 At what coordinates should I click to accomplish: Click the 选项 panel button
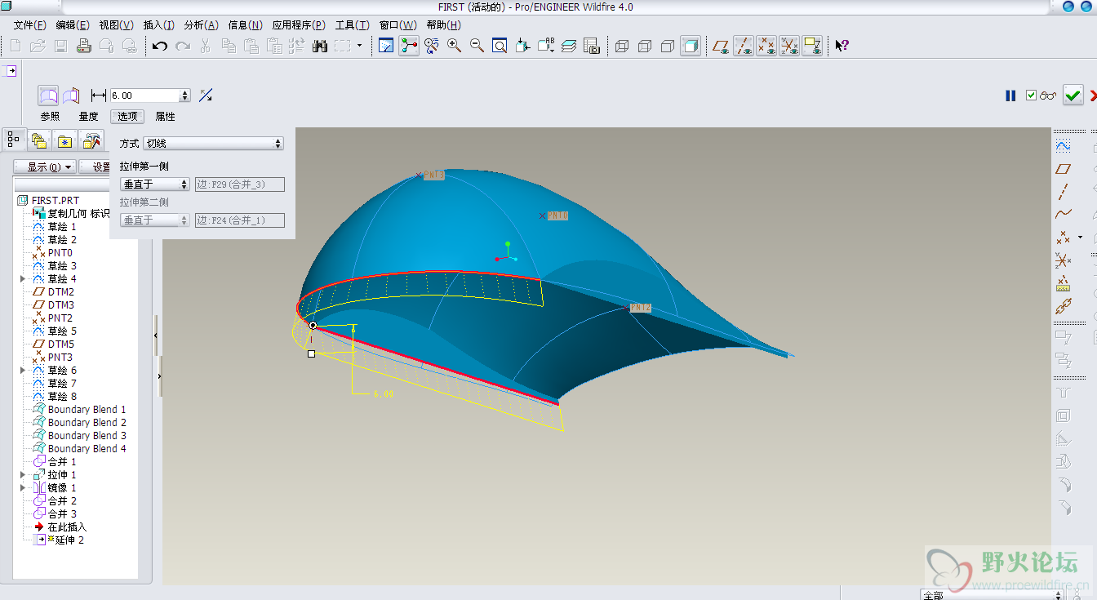(127, 117)
